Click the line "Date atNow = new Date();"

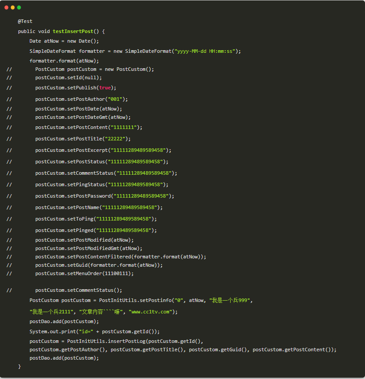[64, 41]
